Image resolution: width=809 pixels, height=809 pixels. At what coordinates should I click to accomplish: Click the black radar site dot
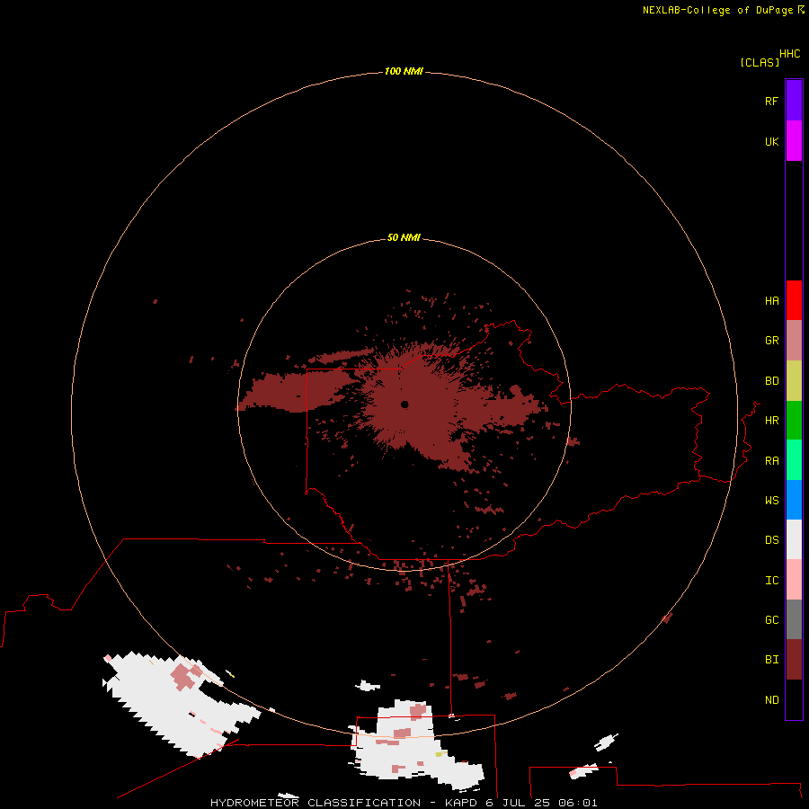coord(404,404)
